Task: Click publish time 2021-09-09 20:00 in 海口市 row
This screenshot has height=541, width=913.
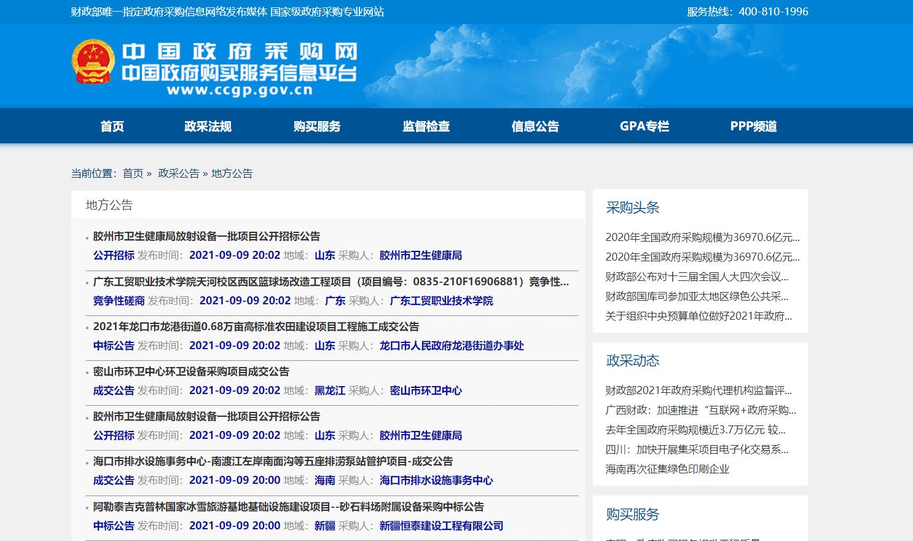Action: tap(235, 480)
